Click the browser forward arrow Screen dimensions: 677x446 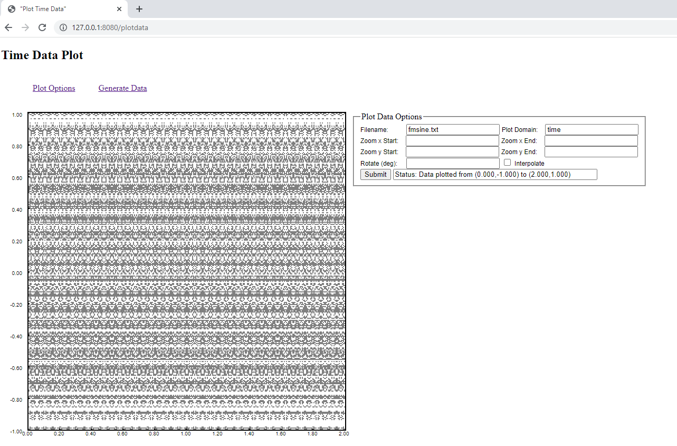coord(25,27)
